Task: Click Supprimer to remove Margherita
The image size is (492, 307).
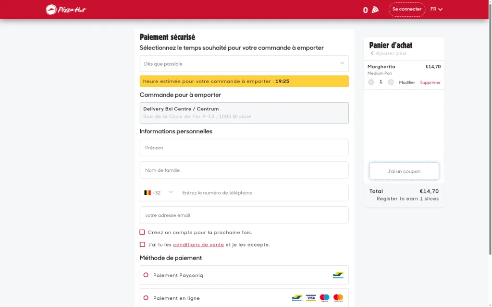Action: pyautogui.click(x=430, y=83)
